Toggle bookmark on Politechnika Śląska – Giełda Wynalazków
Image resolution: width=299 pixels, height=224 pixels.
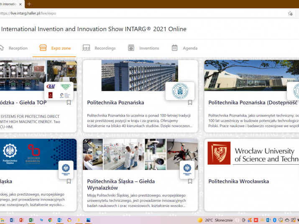click(190, 181)
